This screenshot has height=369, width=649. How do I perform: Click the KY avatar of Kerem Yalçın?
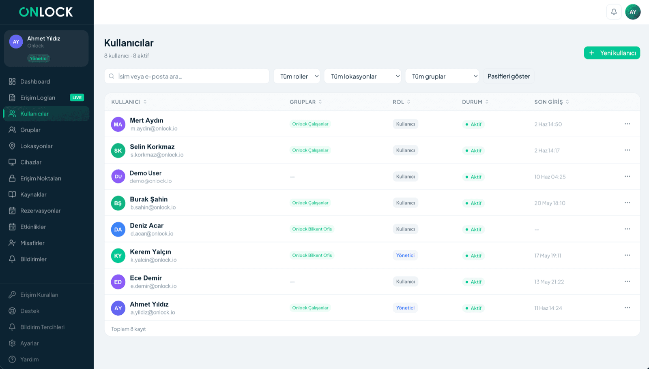coord(118,256)
